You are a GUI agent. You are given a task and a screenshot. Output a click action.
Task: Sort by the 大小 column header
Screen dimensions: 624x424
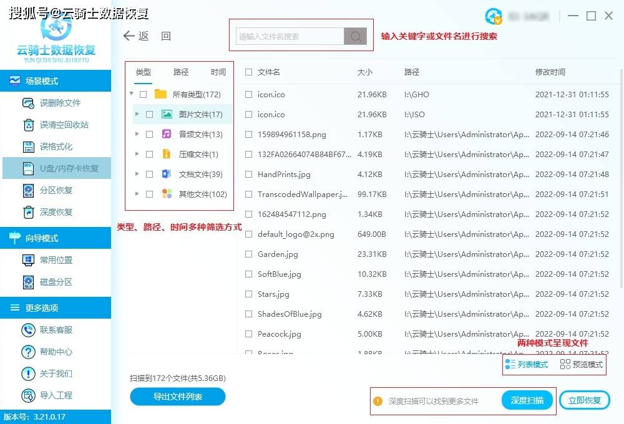click(x=365, y=72)
